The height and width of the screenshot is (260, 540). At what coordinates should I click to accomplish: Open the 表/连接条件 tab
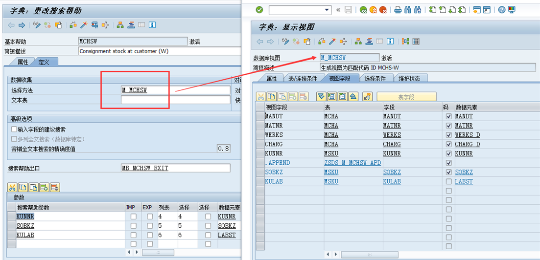click(x=302, y=78)
